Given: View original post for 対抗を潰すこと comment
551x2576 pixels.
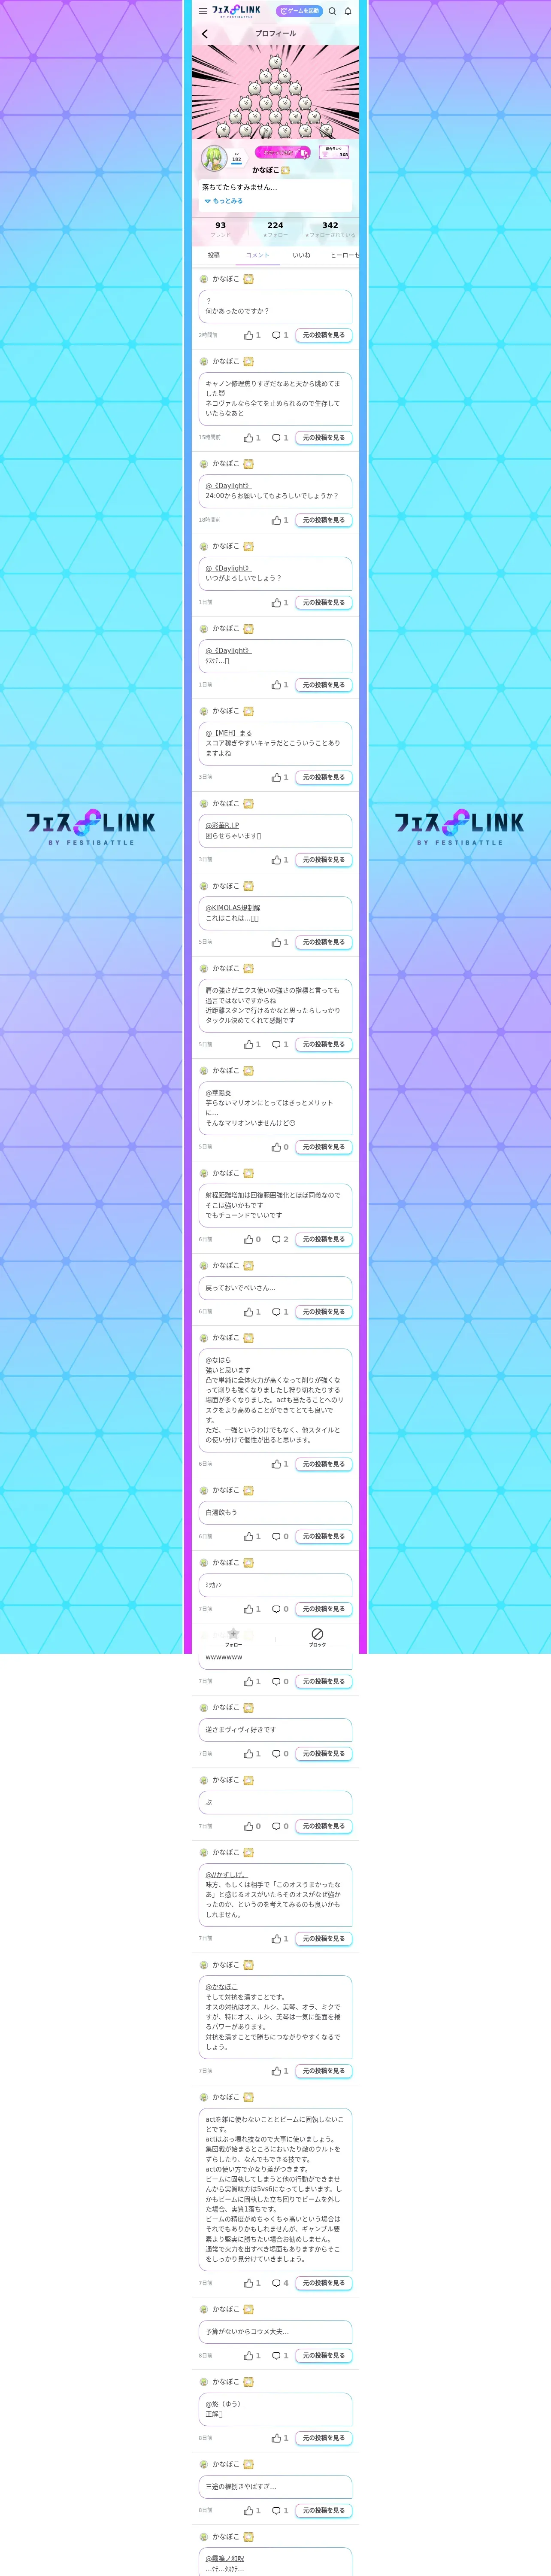Looking at the screenshot, I should [x=324, y=2071].
